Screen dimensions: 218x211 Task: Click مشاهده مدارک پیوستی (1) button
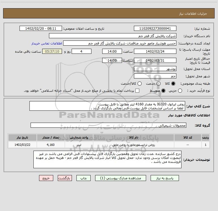(121, 178)
